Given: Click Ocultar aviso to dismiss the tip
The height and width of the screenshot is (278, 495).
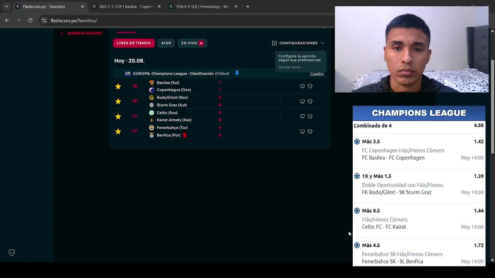Looking at the screenshot, I should click(x=289, y=67).
